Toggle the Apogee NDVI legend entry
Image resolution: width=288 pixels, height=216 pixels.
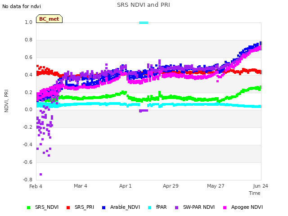[243, 207]
